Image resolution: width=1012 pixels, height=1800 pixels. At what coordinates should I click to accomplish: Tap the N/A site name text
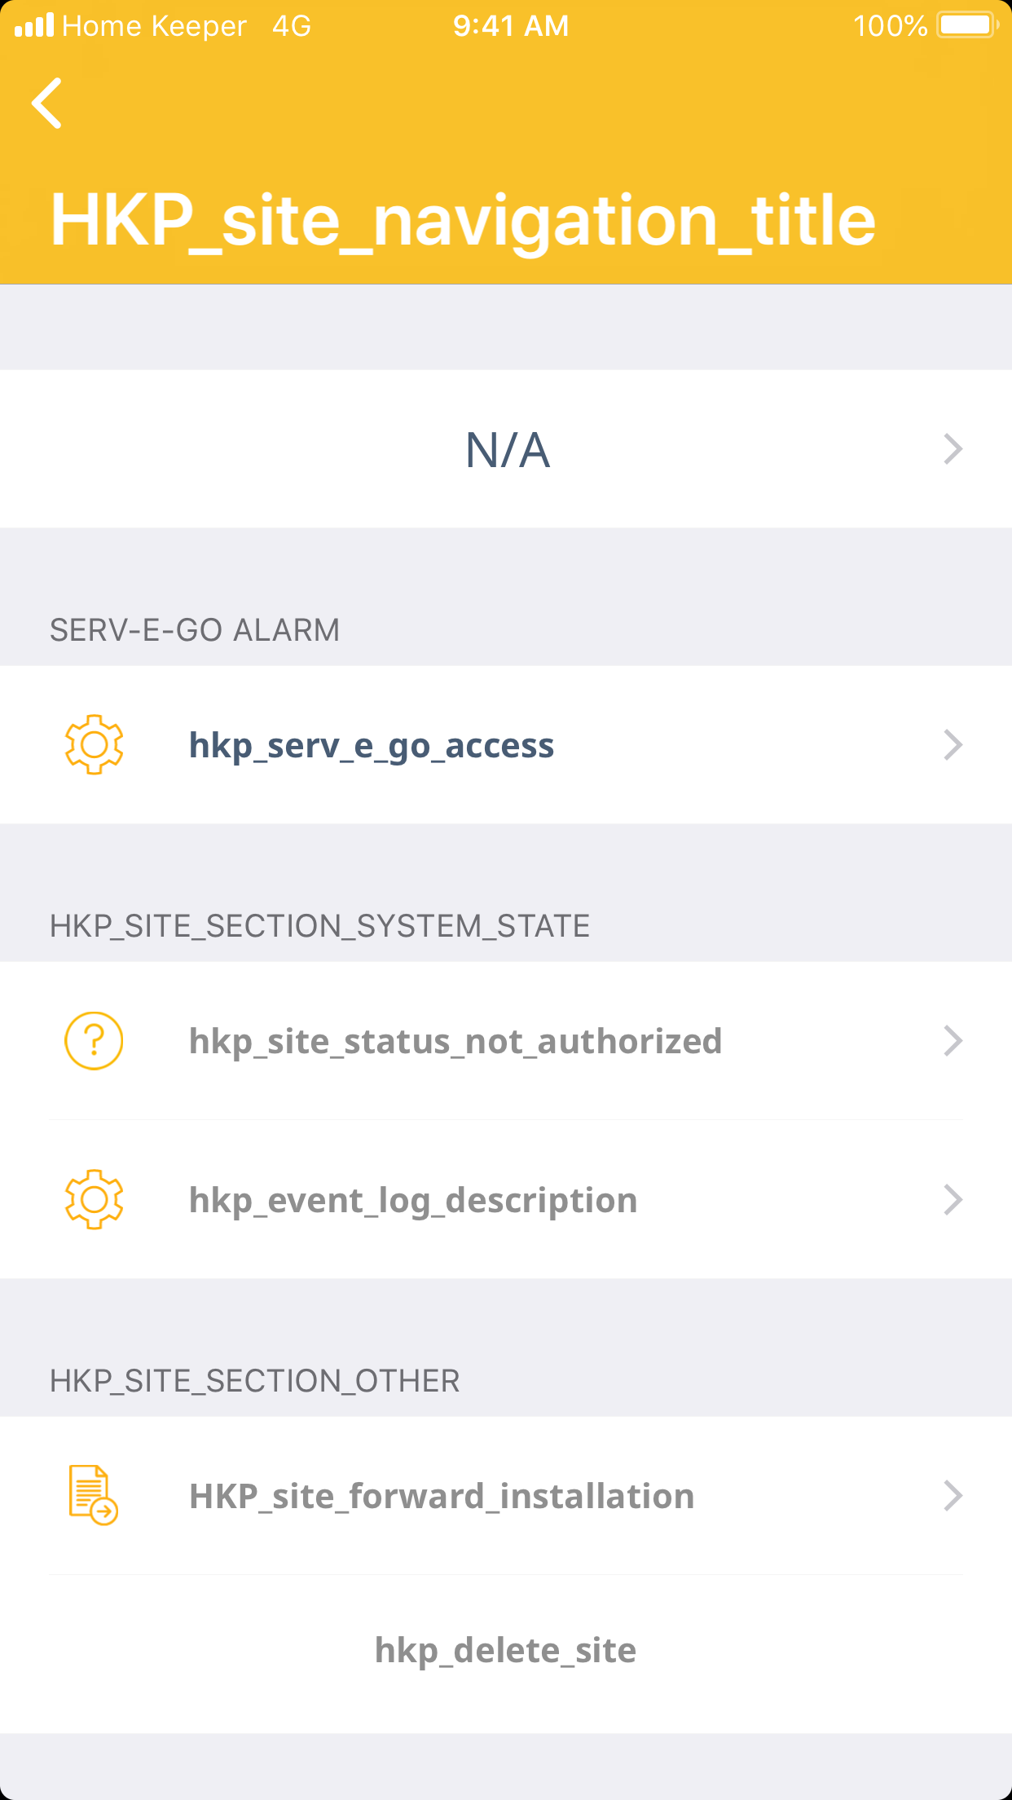tap(507, 450)
